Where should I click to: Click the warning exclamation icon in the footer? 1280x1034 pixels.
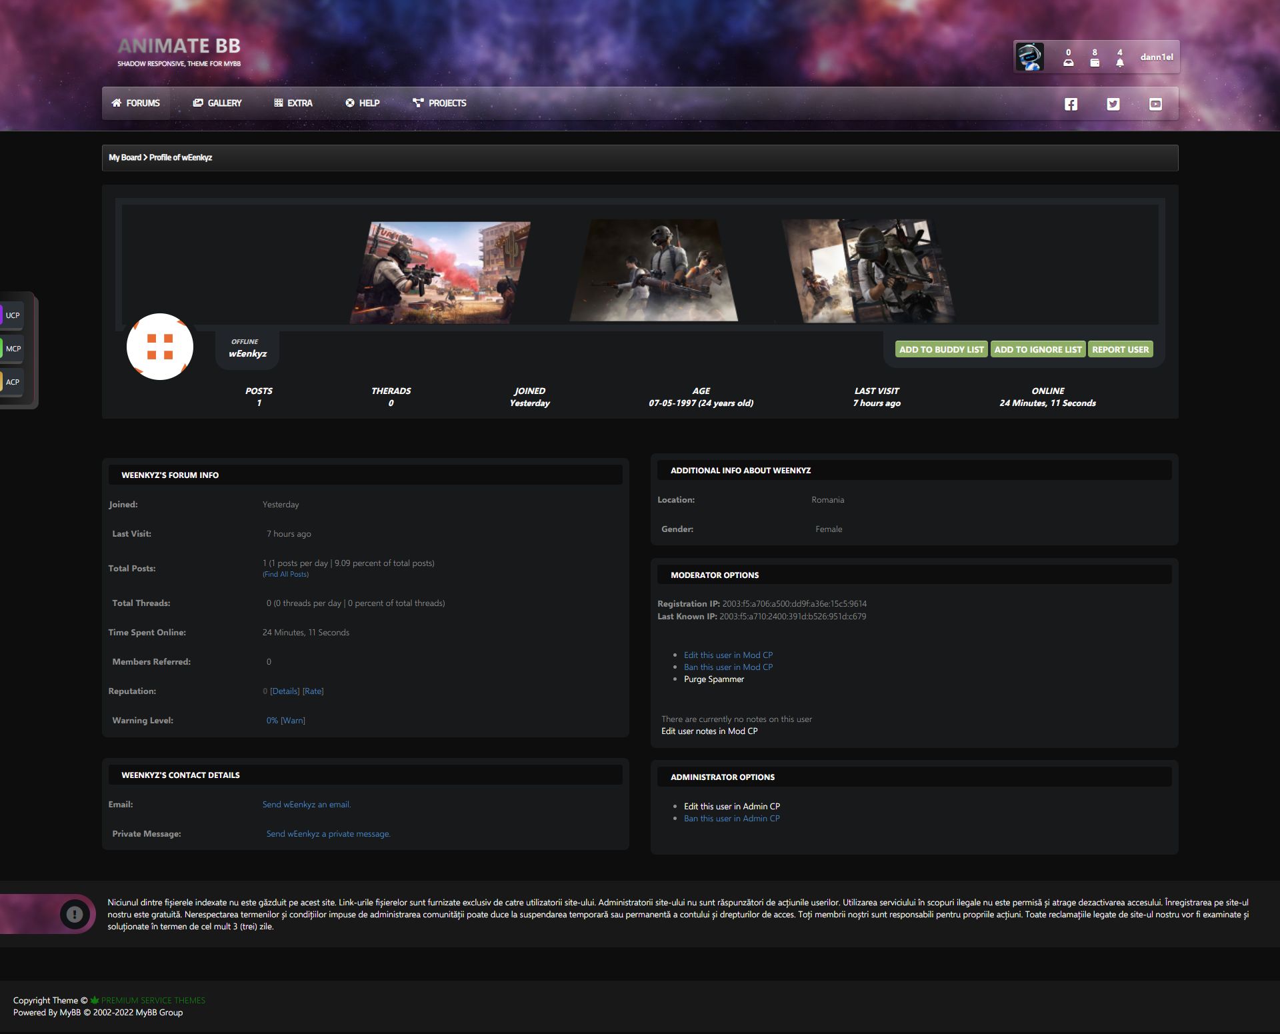point(75,914)
